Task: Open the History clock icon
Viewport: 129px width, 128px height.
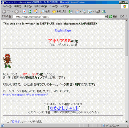Action: pyautogui.click(x=70, y=12)
